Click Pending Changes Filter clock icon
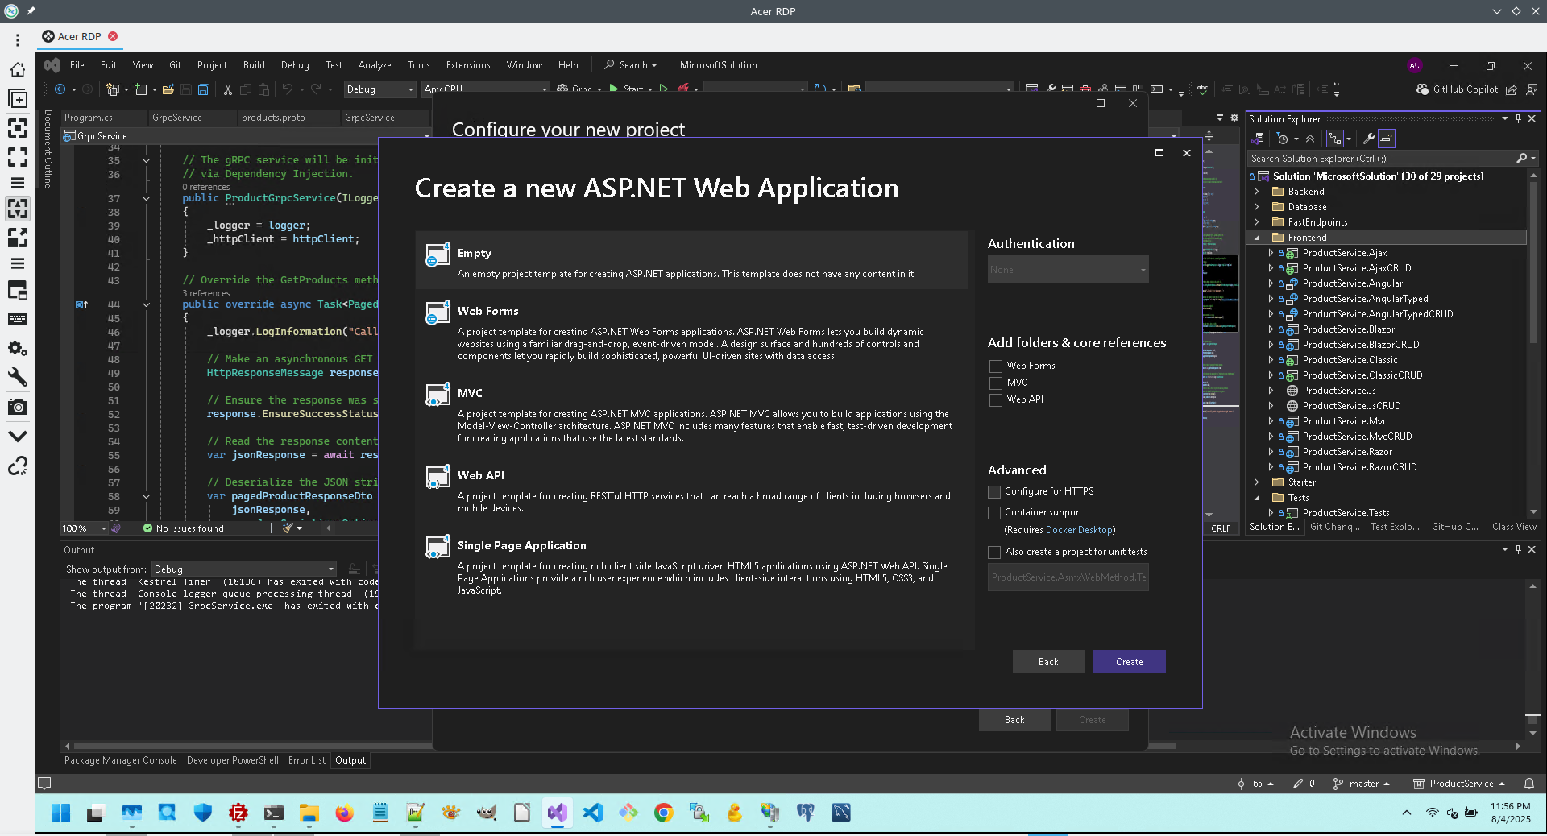This screenshot has width=1547, height=836. pyautogui.click(x=1283, y=139)
